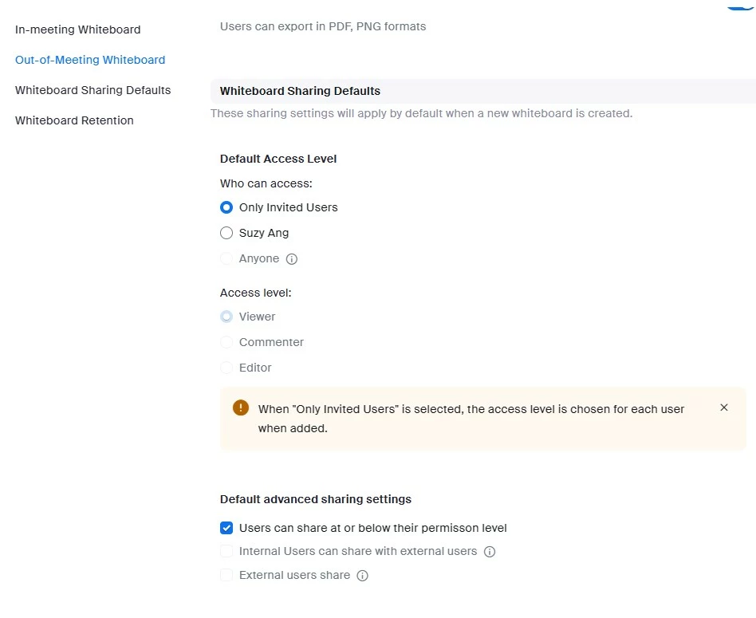Screen dimensions: 756x618
Task: Dismiss the Only Invited Users notice
Action: [x=724, y=407]
